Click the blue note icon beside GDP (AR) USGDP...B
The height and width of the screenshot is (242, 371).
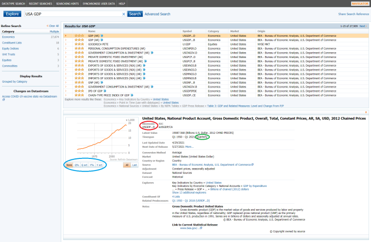pyautogui.click(x=102, y=40)
